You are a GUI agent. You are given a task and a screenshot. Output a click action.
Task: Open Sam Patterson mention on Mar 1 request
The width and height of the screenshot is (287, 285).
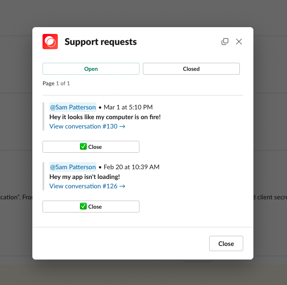click(73, 107)
